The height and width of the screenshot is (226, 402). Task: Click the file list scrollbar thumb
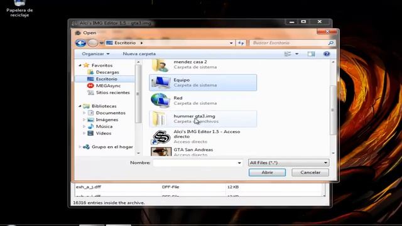[x=333, y=110]
